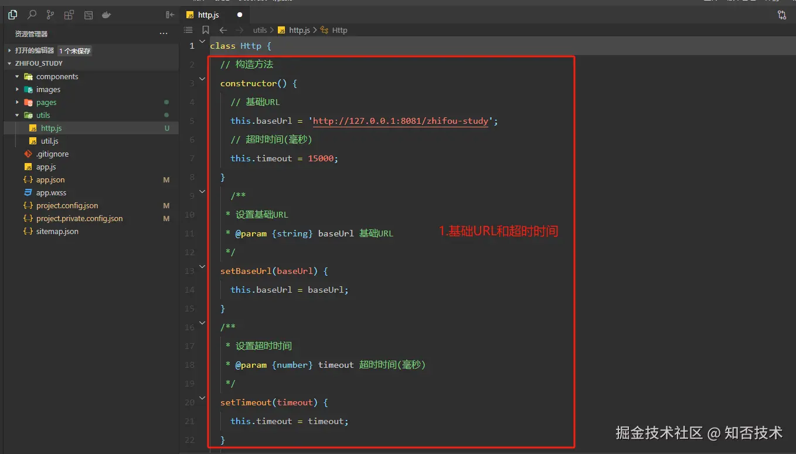
Task: Collapse the utils folder
Action: pyautogui.click(x=43, y=115)
